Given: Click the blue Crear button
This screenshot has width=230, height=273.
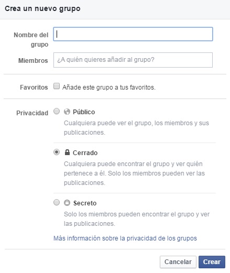Looking at the screenshot, I should [212, 262].
